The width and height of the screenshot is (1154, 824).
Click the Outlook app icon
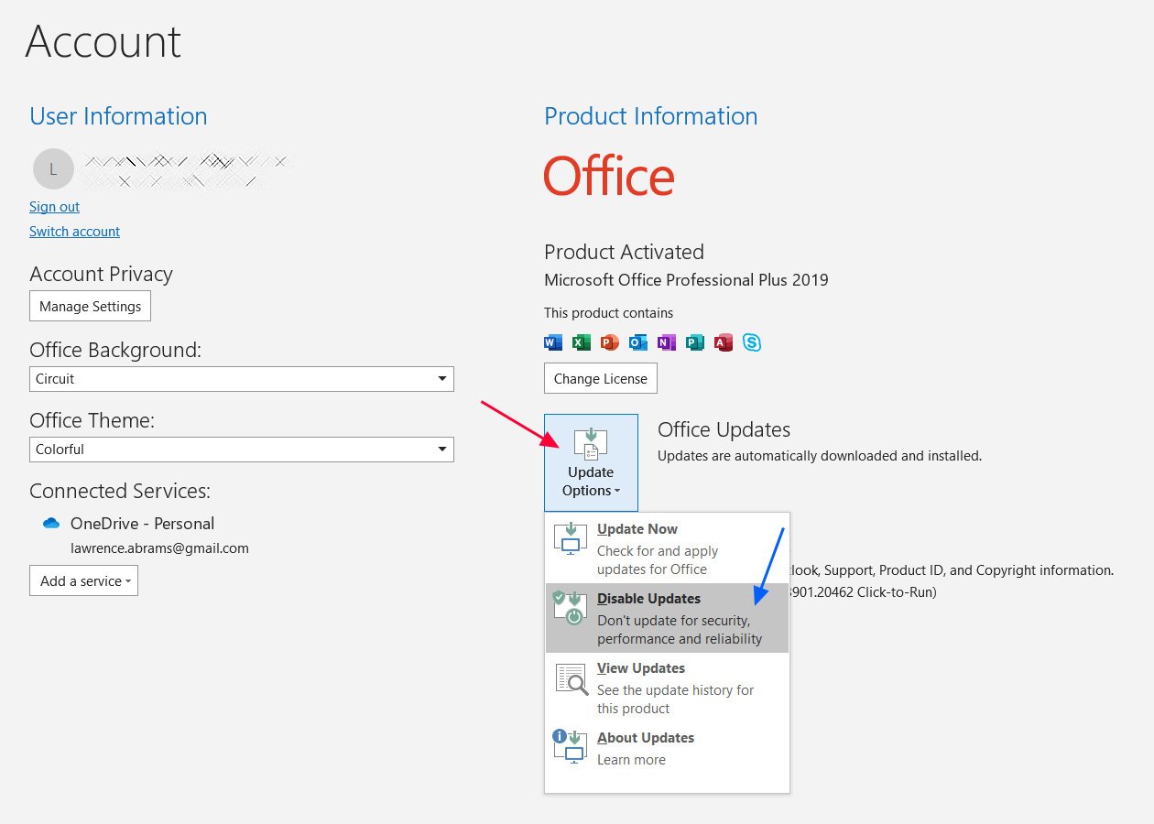[638, 343]
